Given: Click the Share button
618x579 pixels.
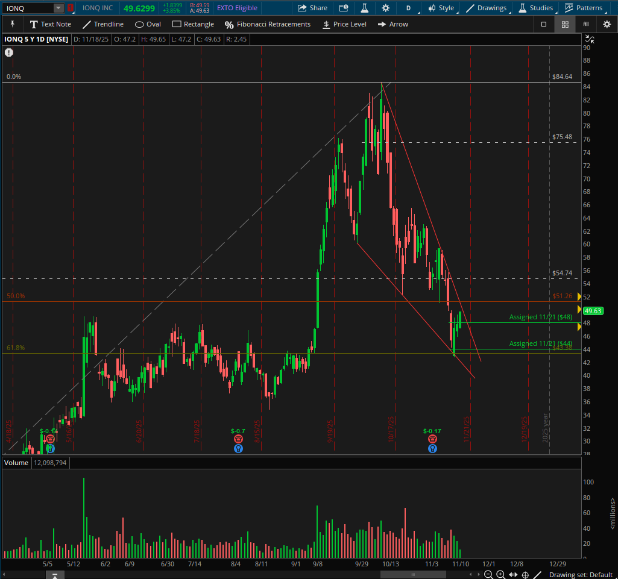Looking at the screenshot, I should 312,8.
